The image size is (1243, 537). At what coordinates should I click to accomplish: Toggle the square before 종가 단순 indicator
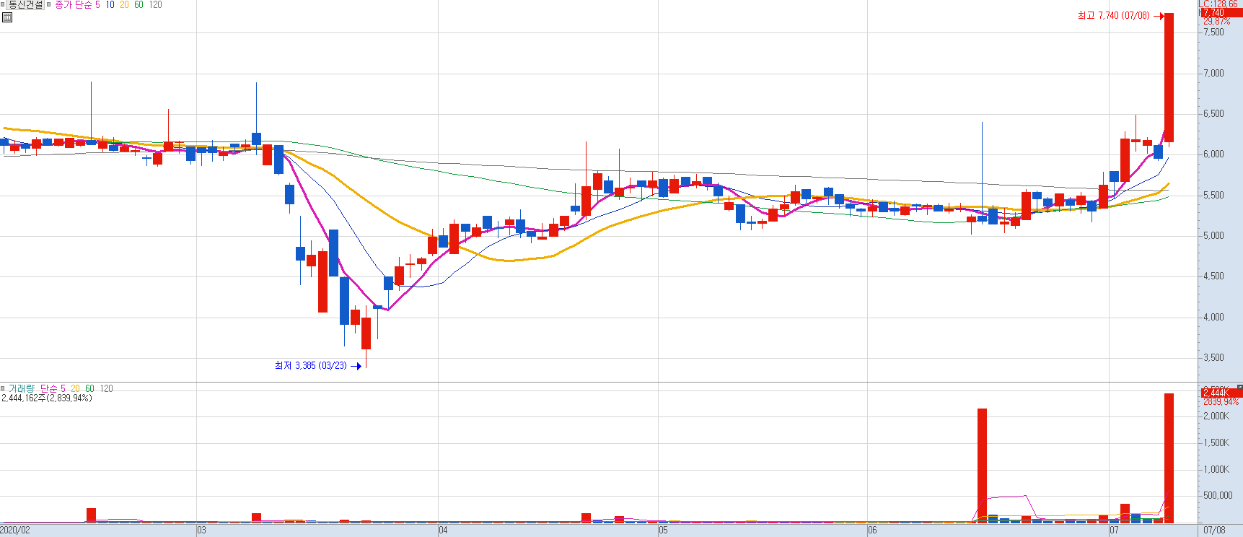[x=49, y=4]
